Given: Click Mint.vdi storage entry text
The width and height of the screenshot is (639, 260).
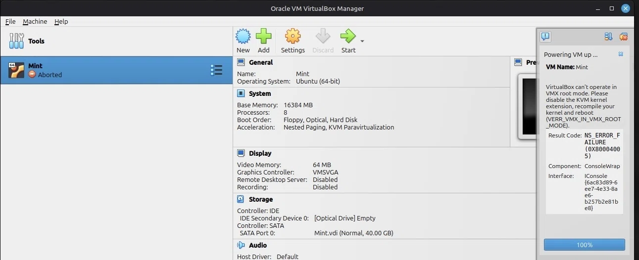Looking at the screenshot, I should pyautogui.click(x=353, y=233).
